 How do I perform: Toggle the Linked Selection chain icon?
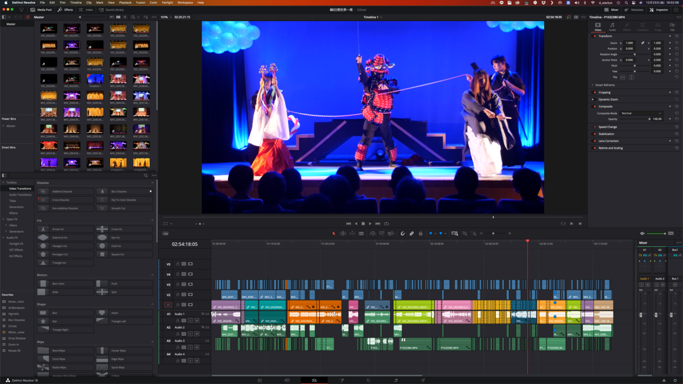[x=412, y=233]
